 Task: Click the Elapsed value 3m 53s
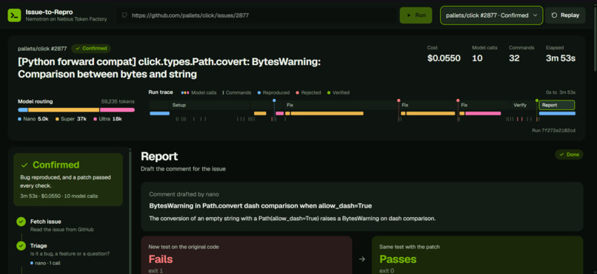tap(561, 58)
